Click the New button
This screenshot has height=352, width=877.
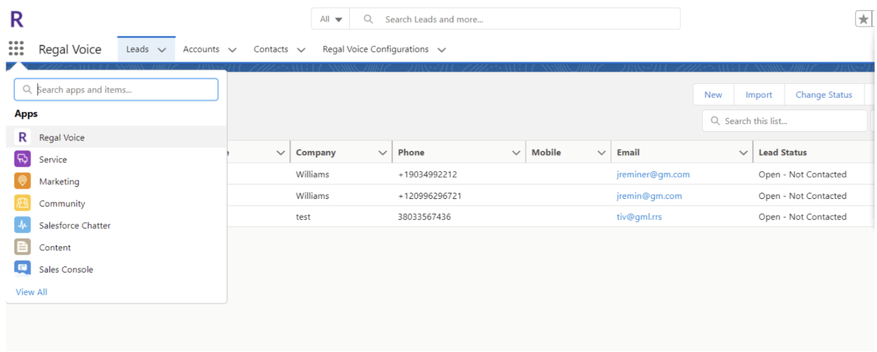[x=713, y=95]
